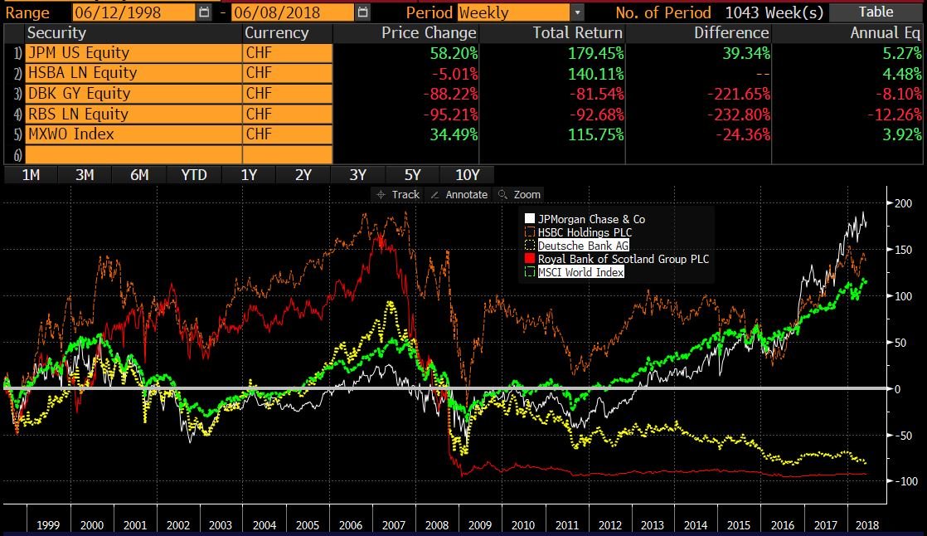927x536 pixels.
Task: Expand the Period Weekly dropdown arrow
Action: point(578,12)
